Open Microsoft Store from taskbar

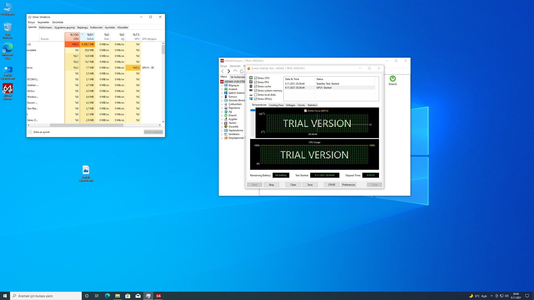(128, 296)
